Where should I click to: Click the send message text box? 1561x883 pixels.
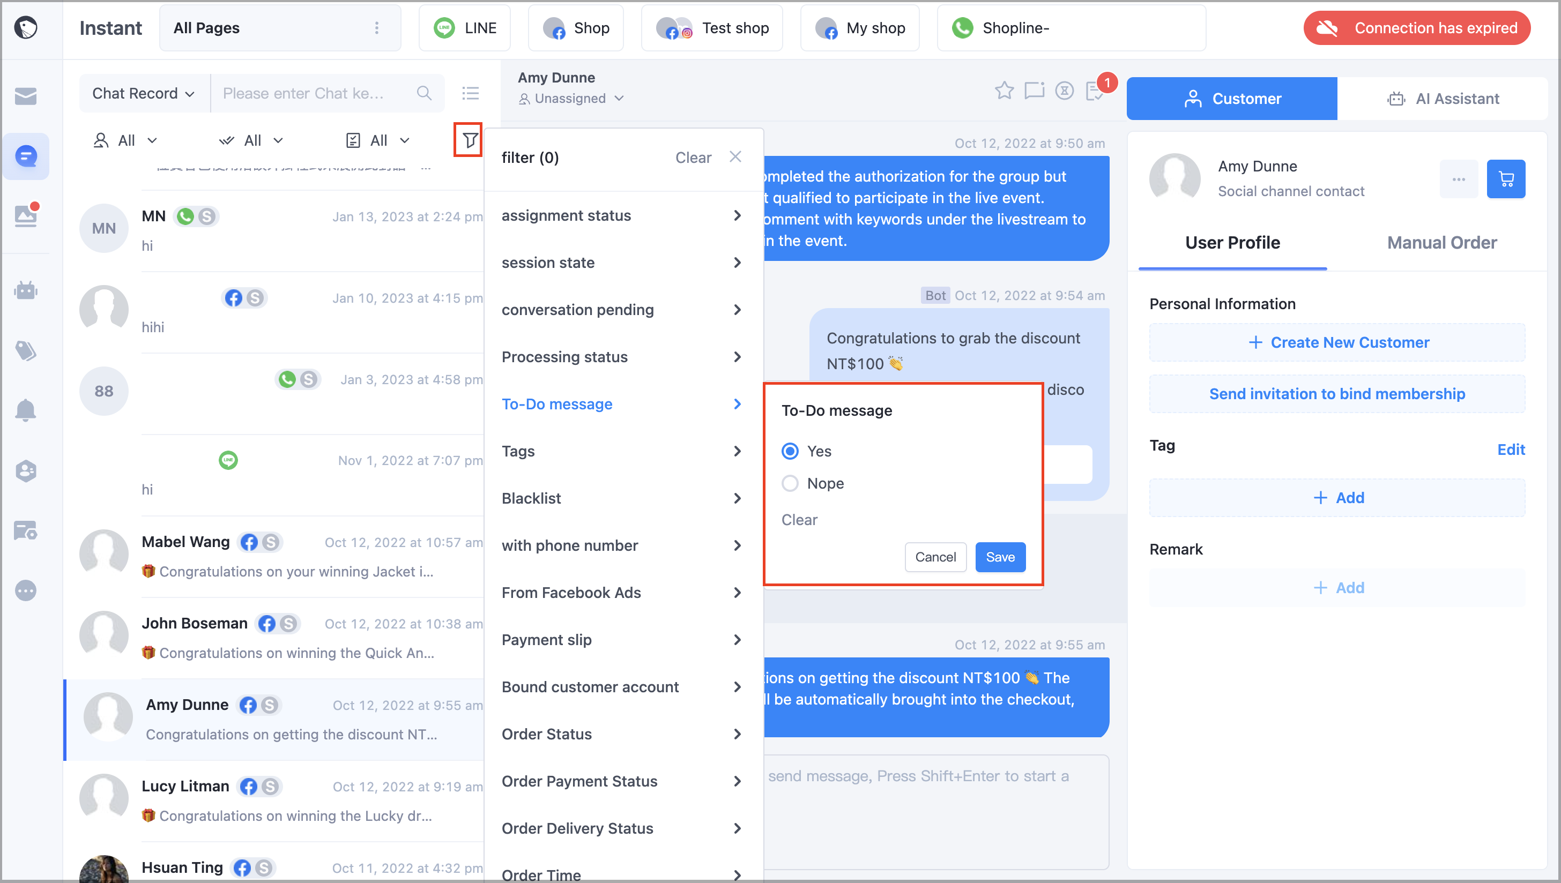click(x=935, y=812)
